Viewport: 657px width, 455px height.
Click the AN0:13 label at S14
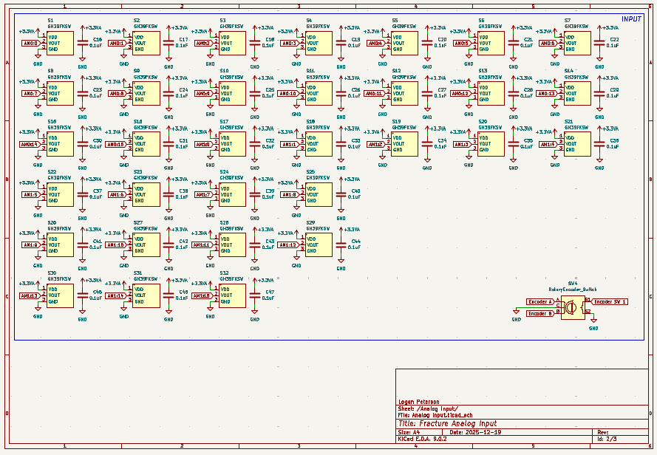point(547,94)
